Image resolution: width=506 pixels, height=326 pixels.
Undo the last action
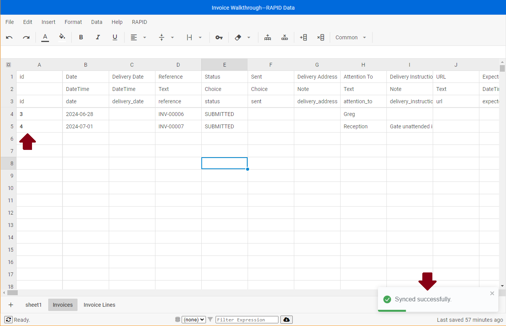tap(9, 37)
